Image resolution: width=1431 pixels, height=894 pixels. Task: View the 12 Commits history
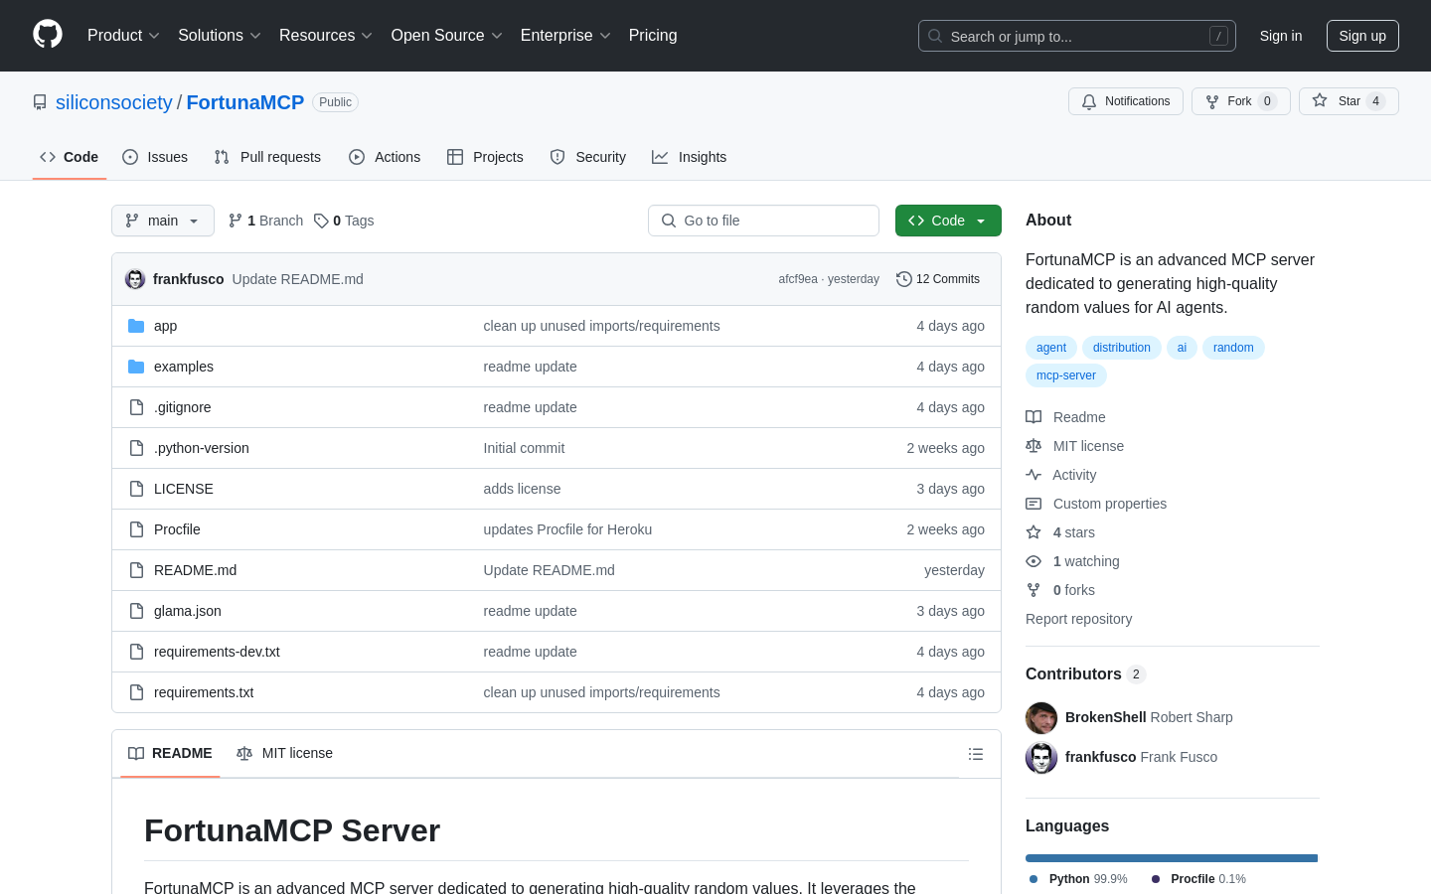tap(938, 279)
